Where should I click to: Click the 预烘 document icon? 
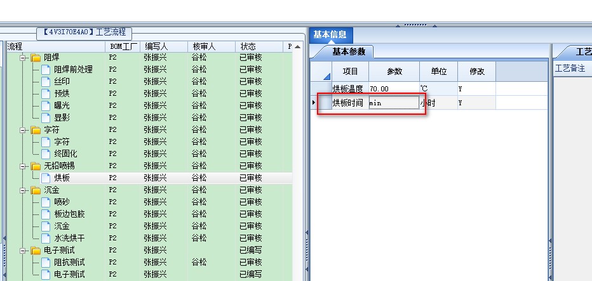pos(46,93)
